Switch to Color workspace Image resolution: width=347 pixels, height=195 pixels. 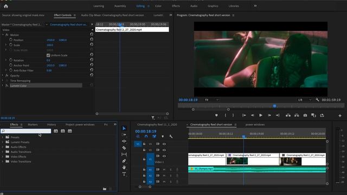pos(158,6)
